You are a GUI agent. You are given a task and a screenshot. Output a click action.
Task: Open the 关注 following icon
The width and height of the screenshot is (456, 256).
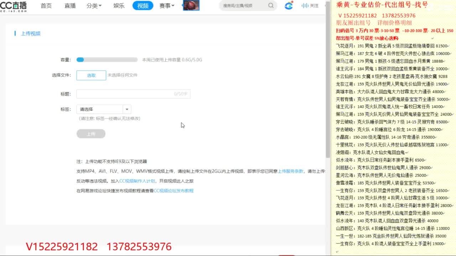pos(310,6)
